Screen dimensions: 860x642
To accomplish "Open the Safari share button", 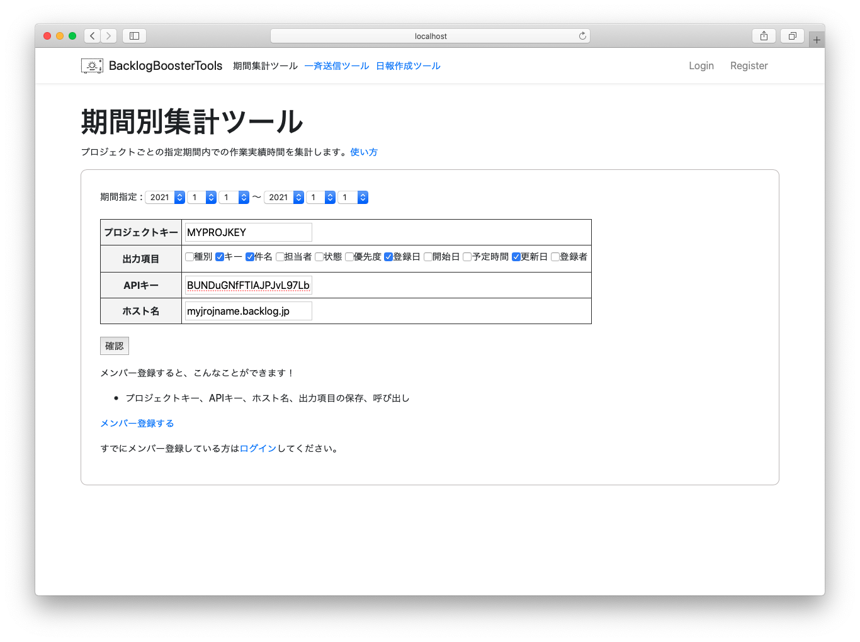I will click(x=764, y=36).
